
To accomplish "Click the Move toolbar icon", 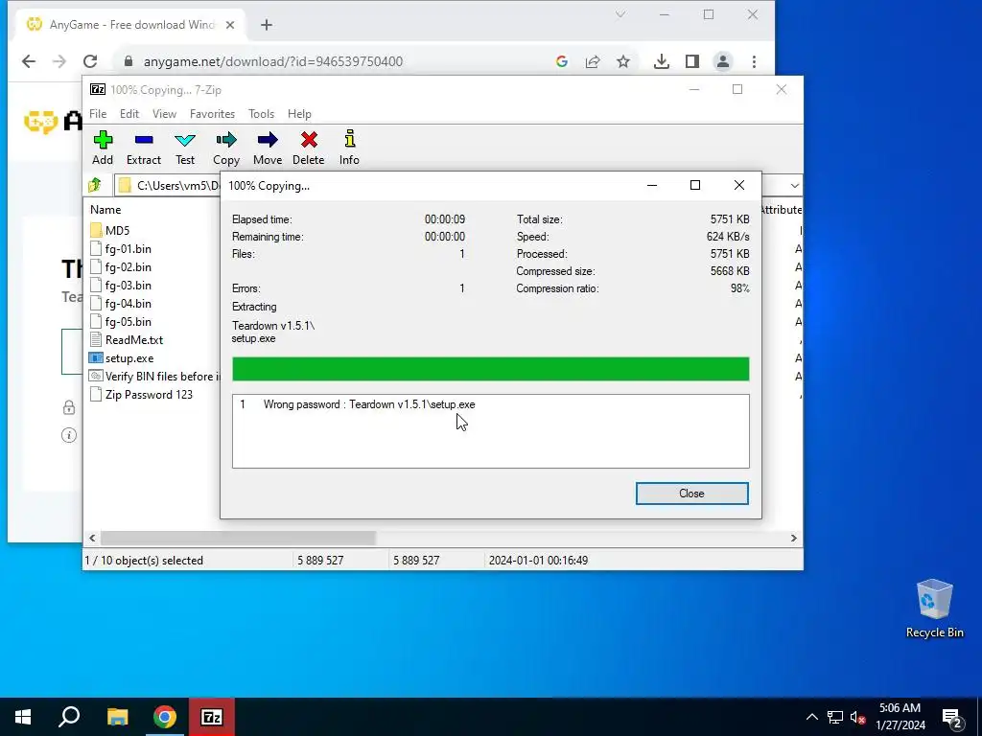I will [268, 149].
